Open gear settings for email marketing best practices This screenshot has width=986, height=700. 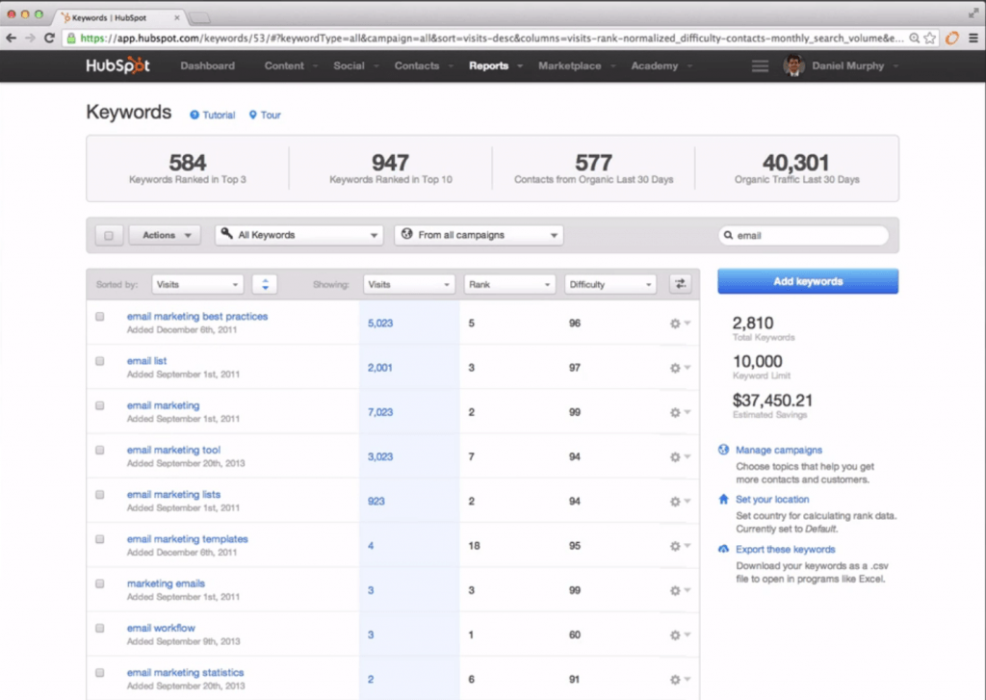(680, 324)
